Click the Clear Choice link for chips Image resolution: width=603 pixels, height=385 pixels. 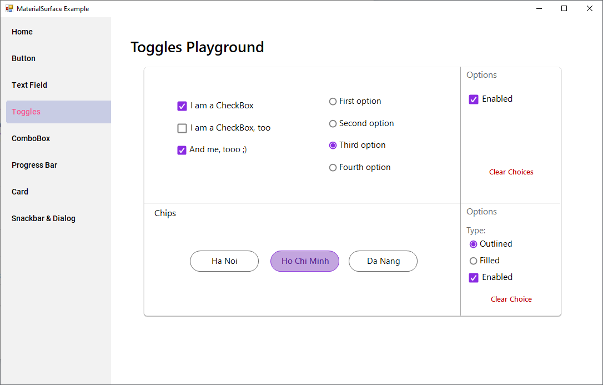tap(511, 299)
